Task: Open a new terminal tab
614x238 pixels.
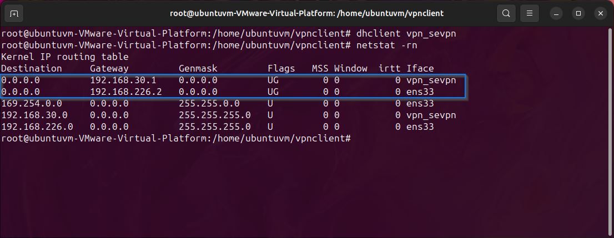Action: [14, 13]
